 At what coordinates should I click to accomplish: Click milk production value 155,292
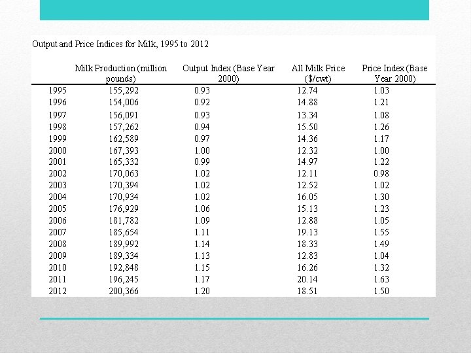pyautogui.click(x=124, y=90)
